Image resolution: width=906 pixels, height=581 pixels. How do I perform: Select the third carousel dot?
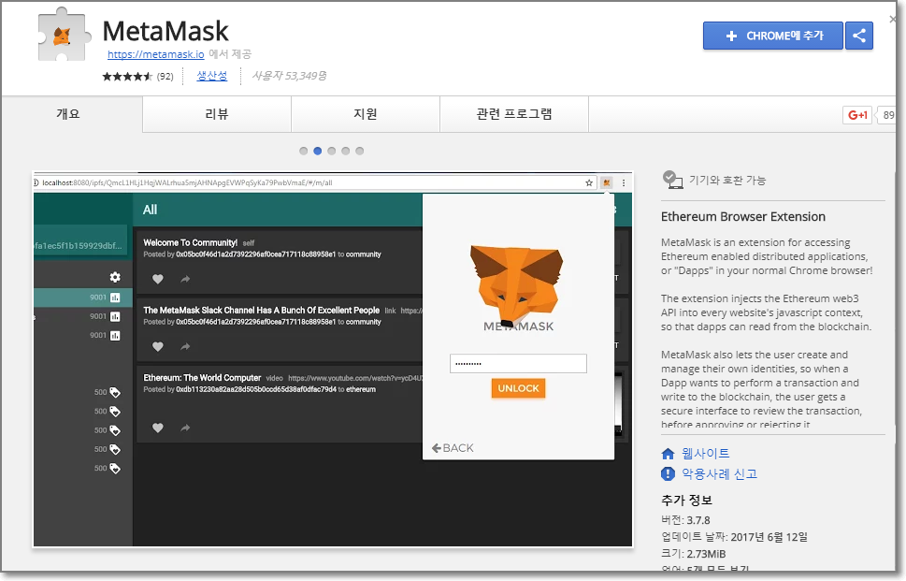(332, 151)
